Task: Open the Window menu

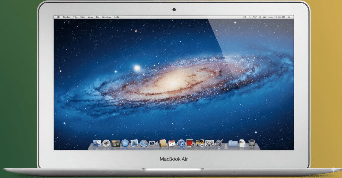Action: (x=107, y=17)
